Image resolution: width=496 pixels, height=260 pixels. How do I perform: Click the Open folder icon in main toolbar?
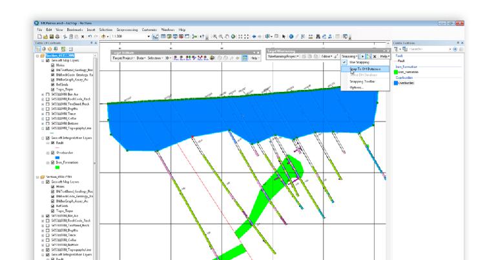click(46, 37)
